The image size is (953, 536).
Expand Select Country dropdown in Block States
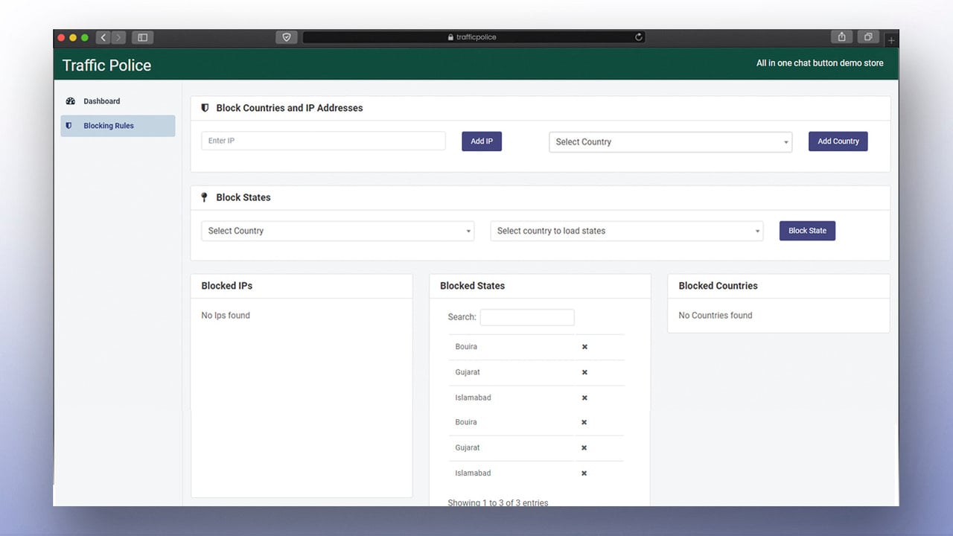[337, 231]
